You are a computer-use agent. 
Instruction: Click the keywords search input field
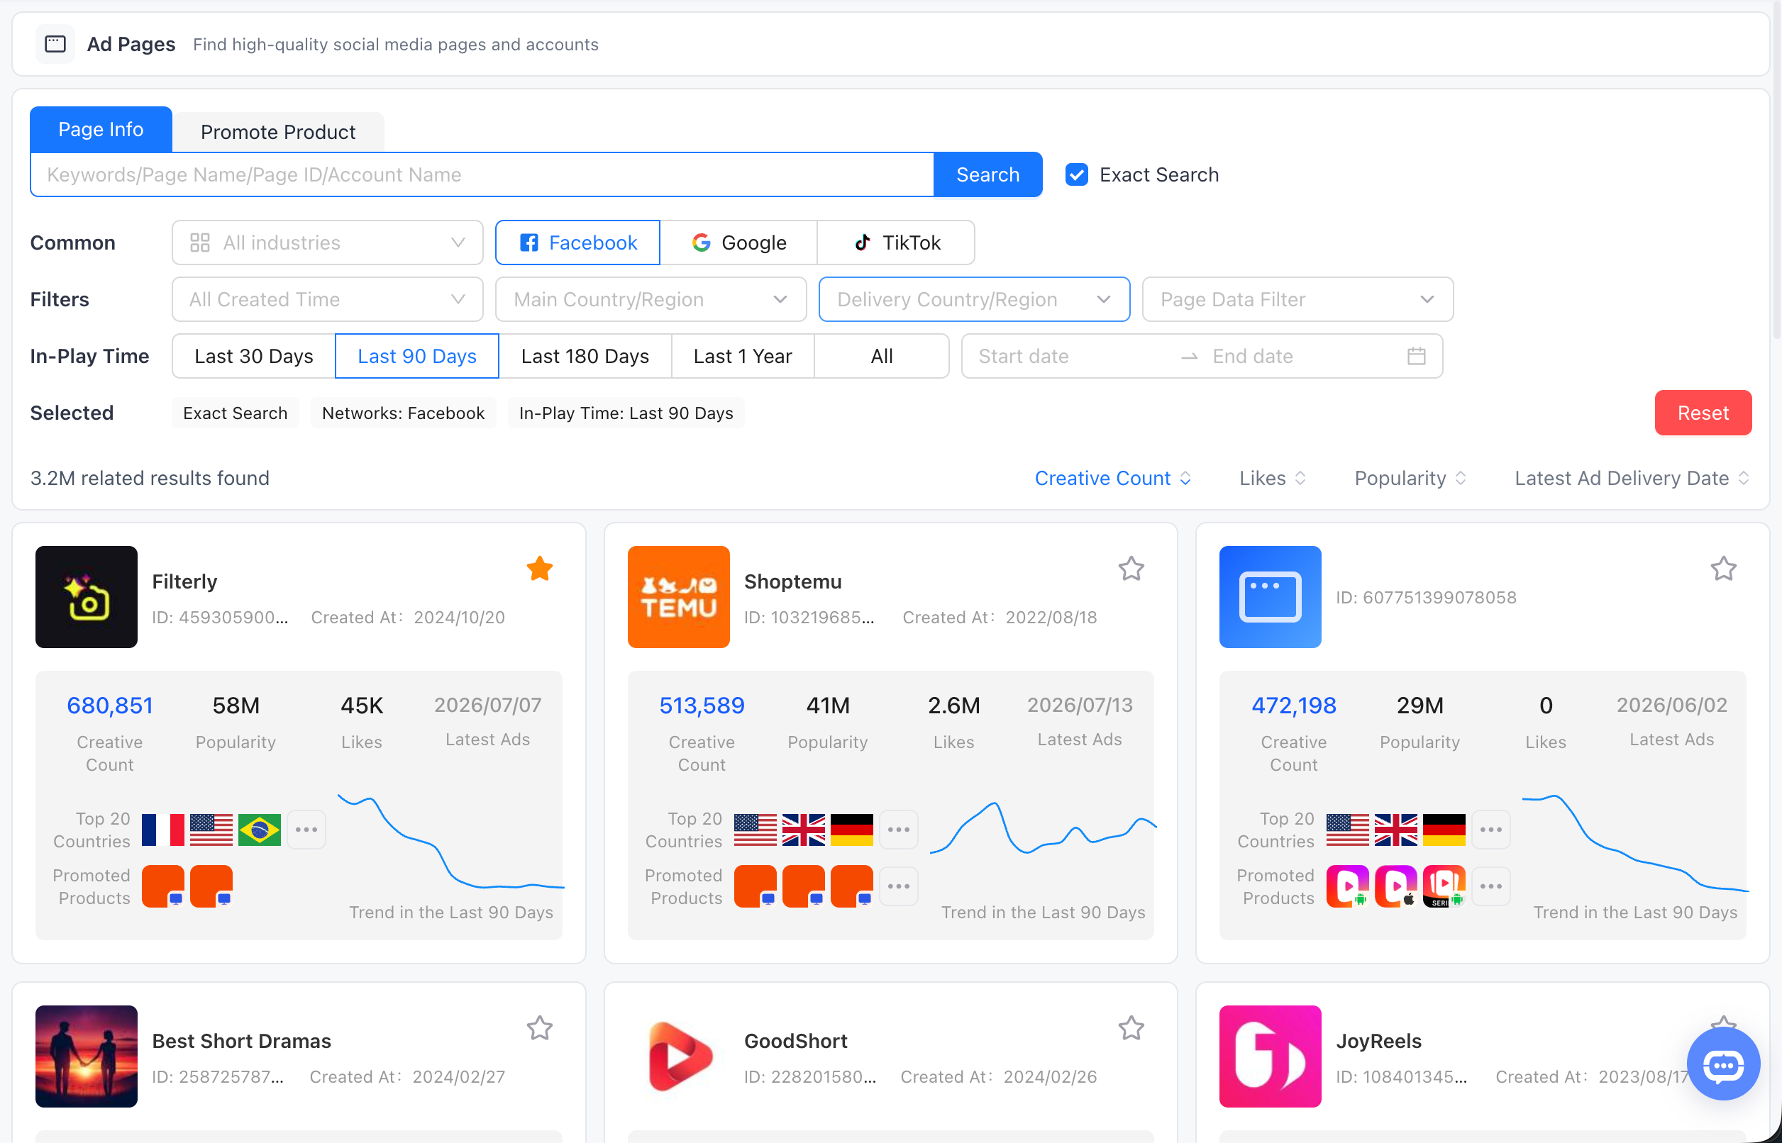[482, 174]
